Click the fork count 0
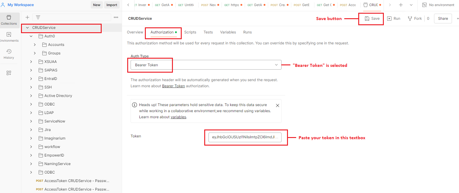The width and height of the screenshot is (459, 193). click(428, 19)
